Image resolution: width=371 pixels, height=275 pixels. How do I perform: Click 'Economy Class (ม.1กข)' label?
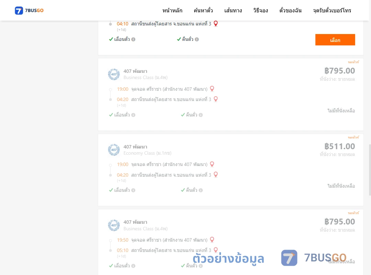click(x=147, y=153)
